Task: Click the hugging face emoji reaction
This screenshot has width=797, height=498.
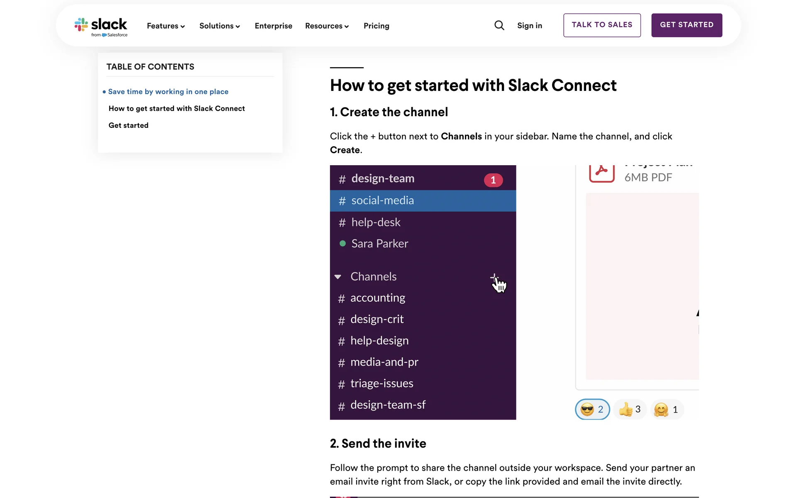Action: point(666,410)
